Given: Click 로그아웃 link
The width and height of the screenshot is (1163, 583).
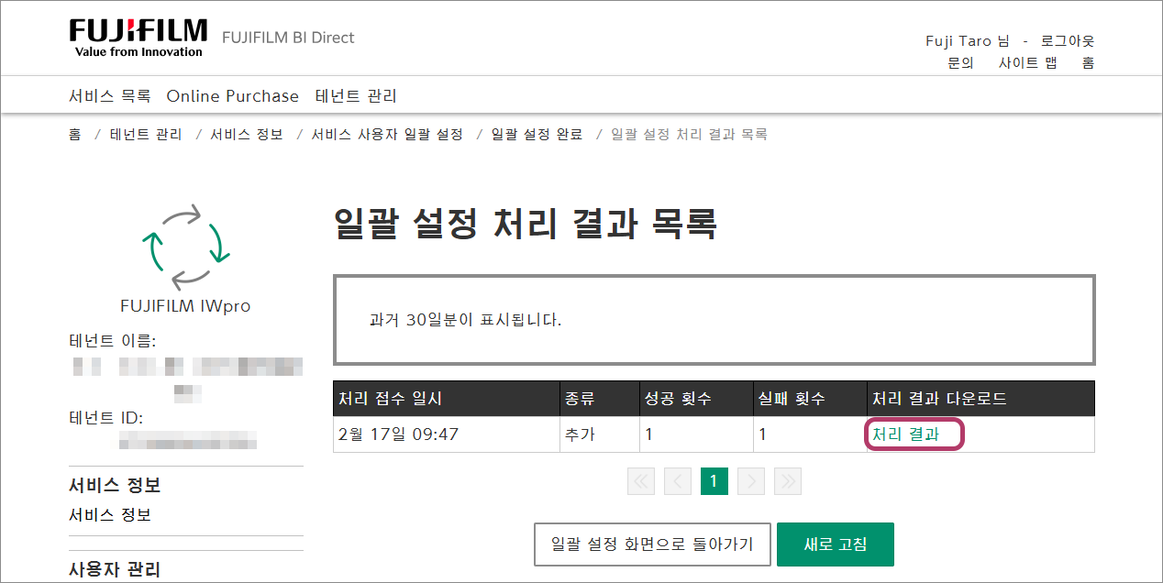Looking at the screenshot, I should coord(1068,41).
